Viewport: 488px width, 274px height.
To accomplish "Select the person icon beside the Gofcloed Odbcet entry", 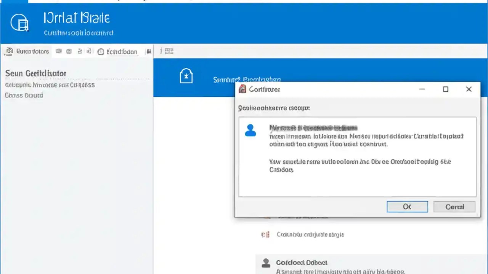I will tap(266, 262).
